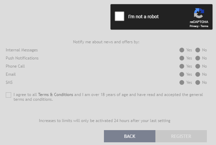Choose No for Push Notifications
216x145 pixels.
point(198,58)
